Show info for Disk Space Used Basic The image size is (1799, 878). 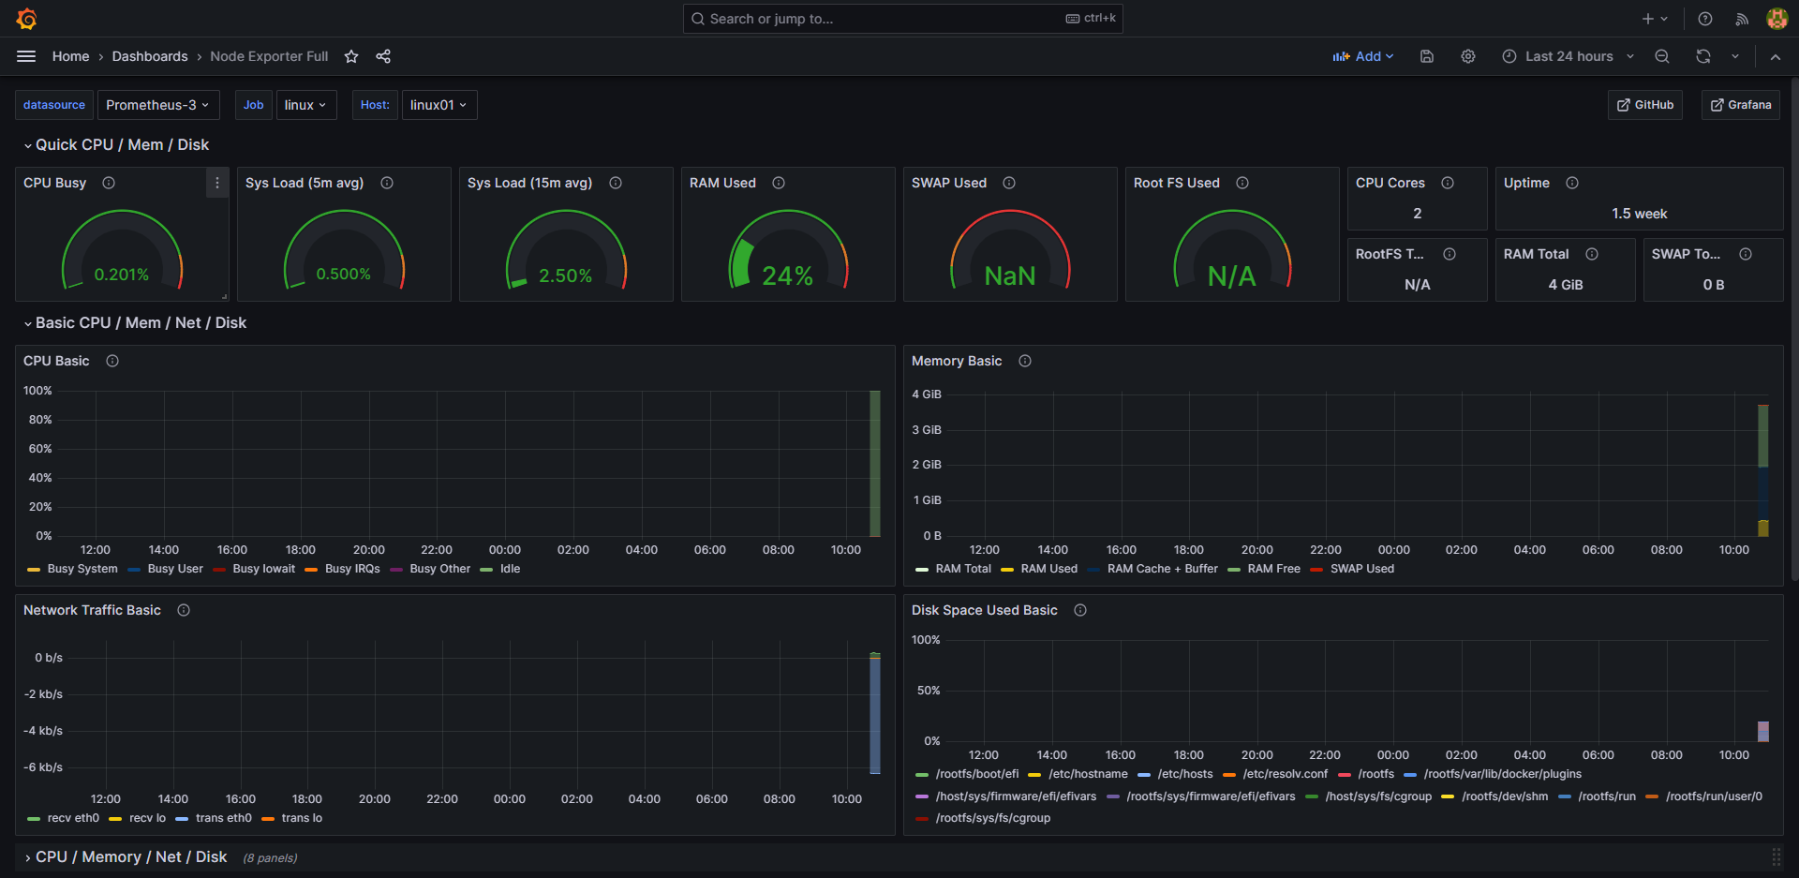(x=1080, y=610)
